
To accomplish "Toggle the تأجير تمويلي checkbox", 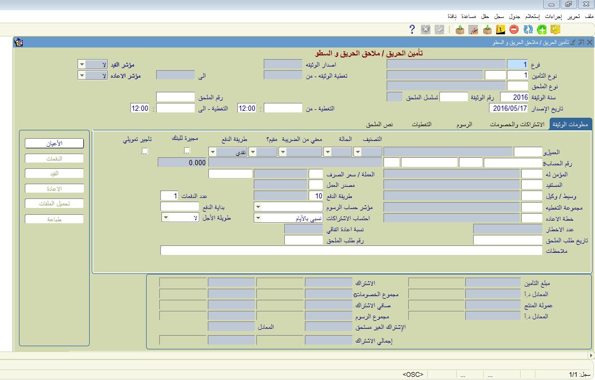I will point(145,151).
